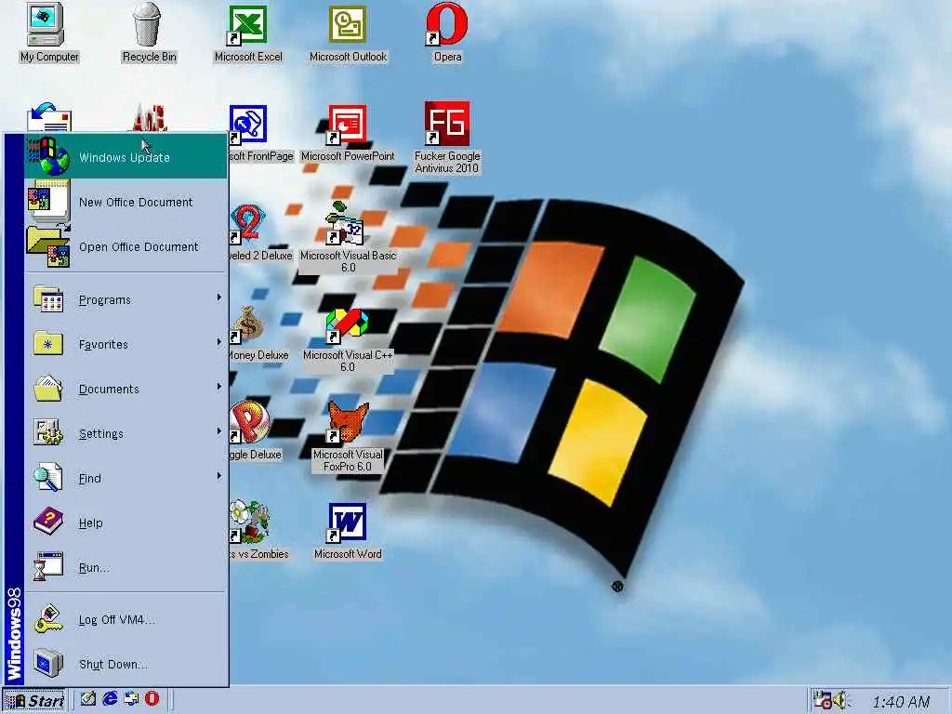Choose Log Off VM4... in Start menu

pyautogui.click(x=126, y=619)
